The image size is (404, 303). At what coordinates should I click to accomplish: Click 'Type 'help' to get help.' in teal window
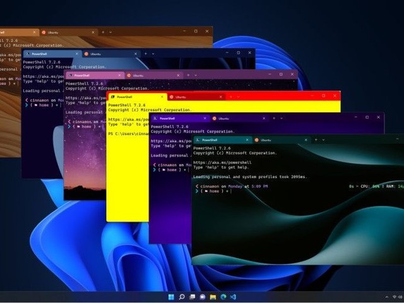221,167
